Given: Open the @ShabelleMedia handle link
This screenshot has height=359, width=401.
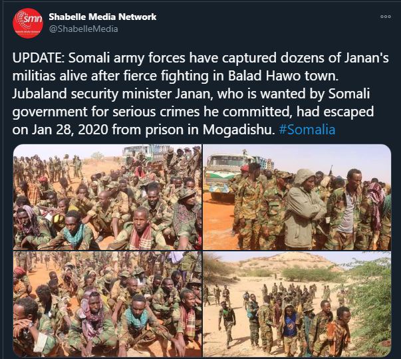Looking at the screenshot, I should click(83, 29).
